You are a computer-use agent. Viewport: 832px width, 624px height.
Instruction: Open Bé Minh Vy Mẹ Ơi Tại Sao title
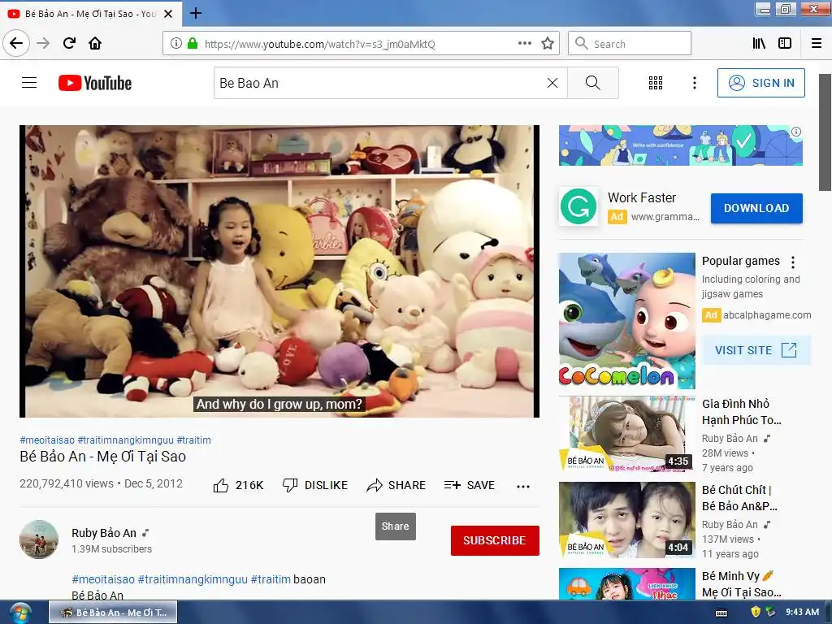point(741,583)
